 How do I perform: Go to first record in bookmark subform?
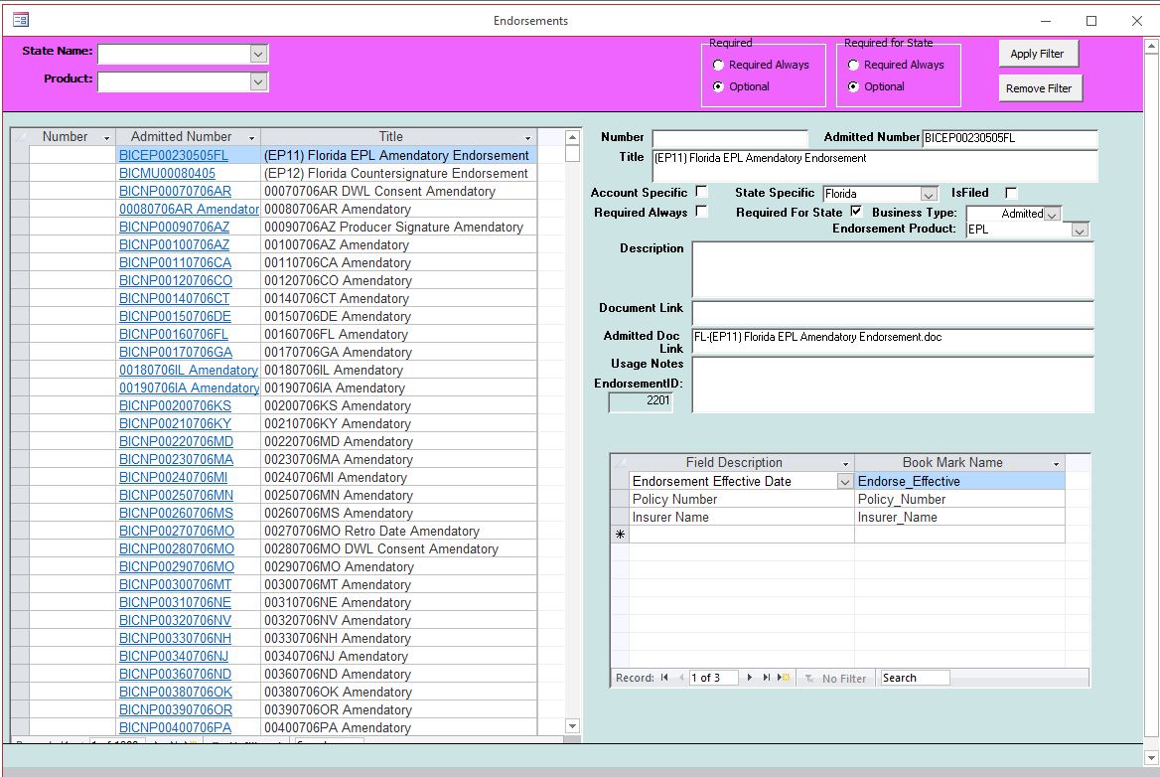tap(664, 678)
